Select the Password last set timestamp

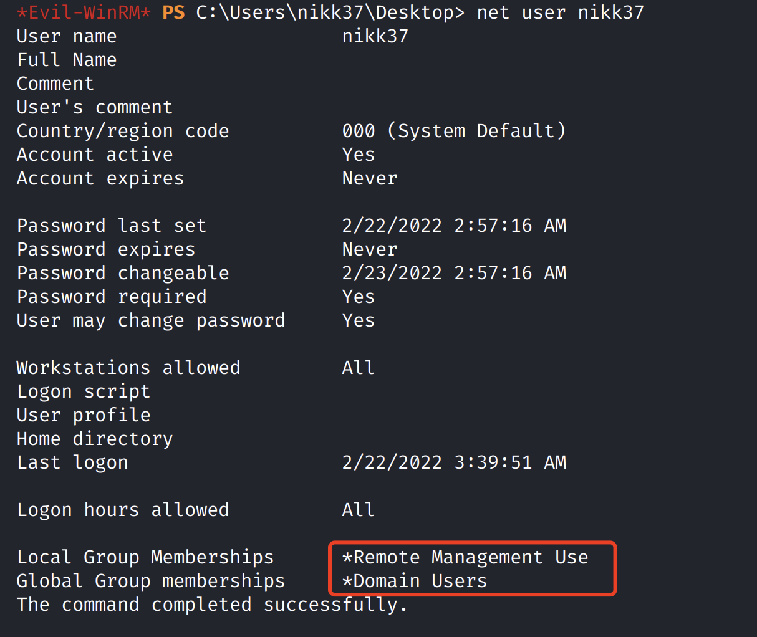pyautogui.click(x=453, y=226)
